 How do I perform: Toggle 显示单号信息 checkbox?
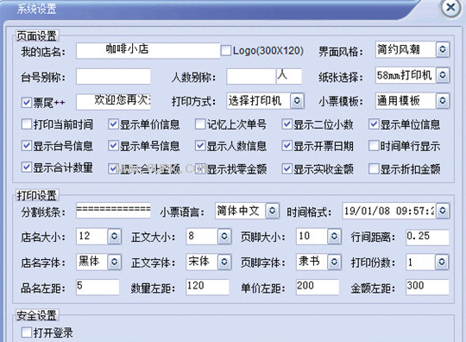(113, 146)
